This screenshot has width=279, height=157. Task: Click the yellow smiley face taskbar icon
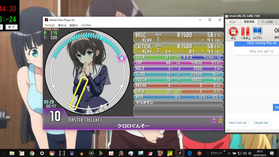pyautogui.click(x=170, y=153)
